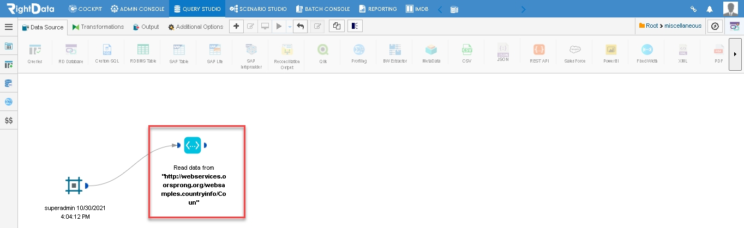Open notifications bell icon
Image resolution: width=744 pixels, height=228 pixels.
(710, 9)
